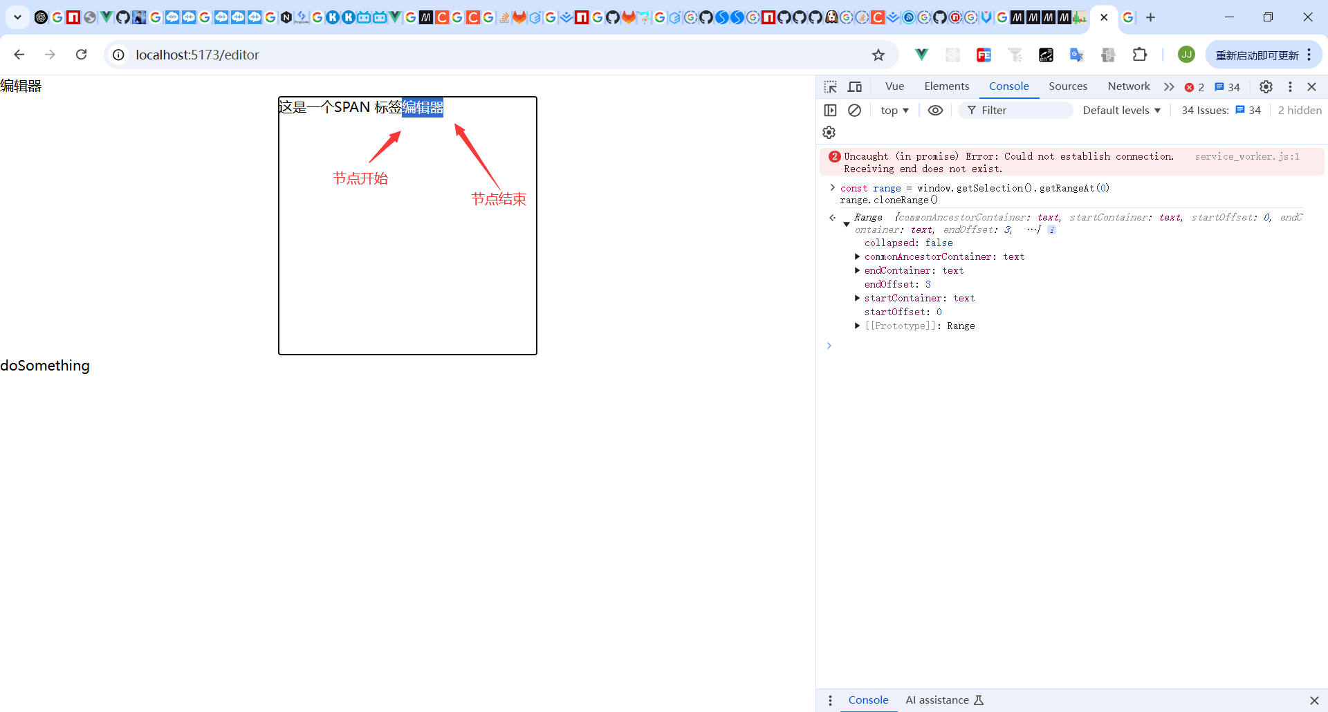Click the 编辑器 heading at page top

coord(21,86)
